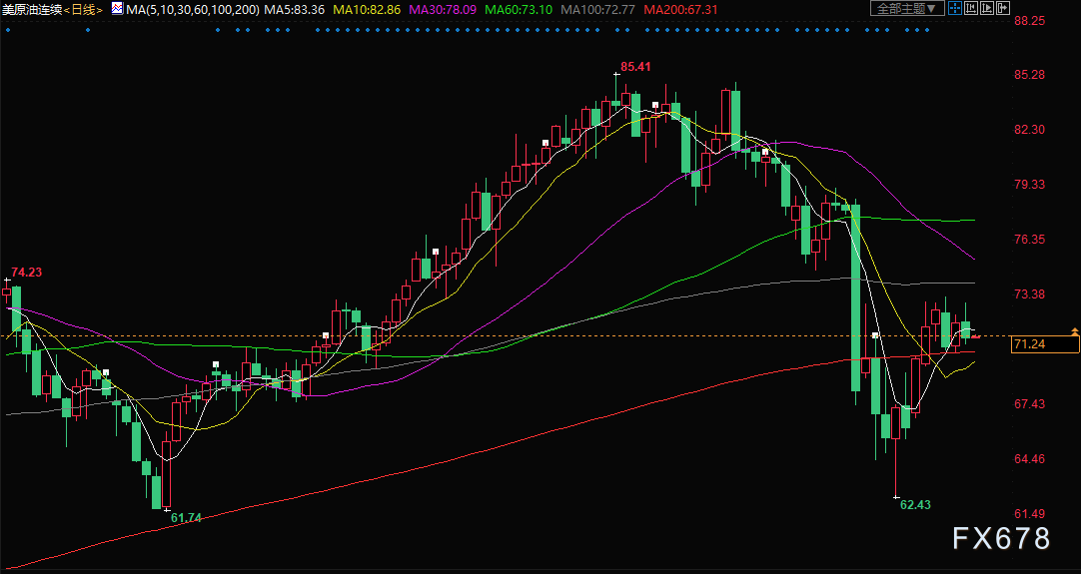
Task: Select the MA5:83.36 value label
Action: (x=295, y=9)
